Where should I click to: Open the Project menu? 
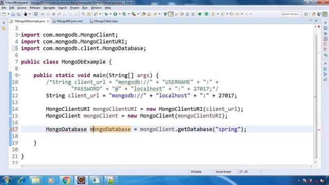(x=75, y=8)
